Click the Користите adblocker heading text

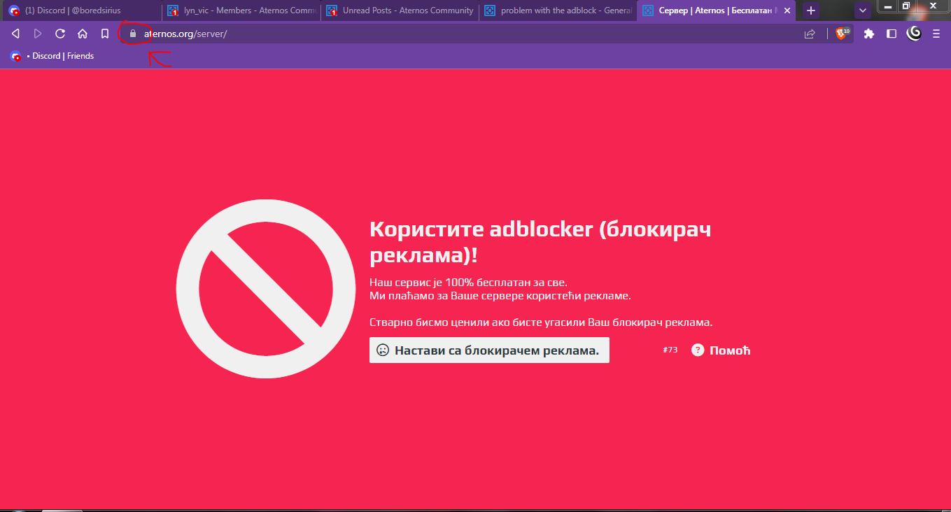click(x=540, y=241)
